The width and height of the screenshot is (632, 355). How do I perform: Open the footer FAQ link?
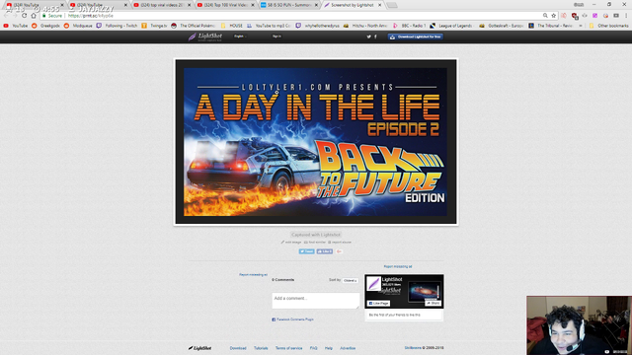pos(314,348)
